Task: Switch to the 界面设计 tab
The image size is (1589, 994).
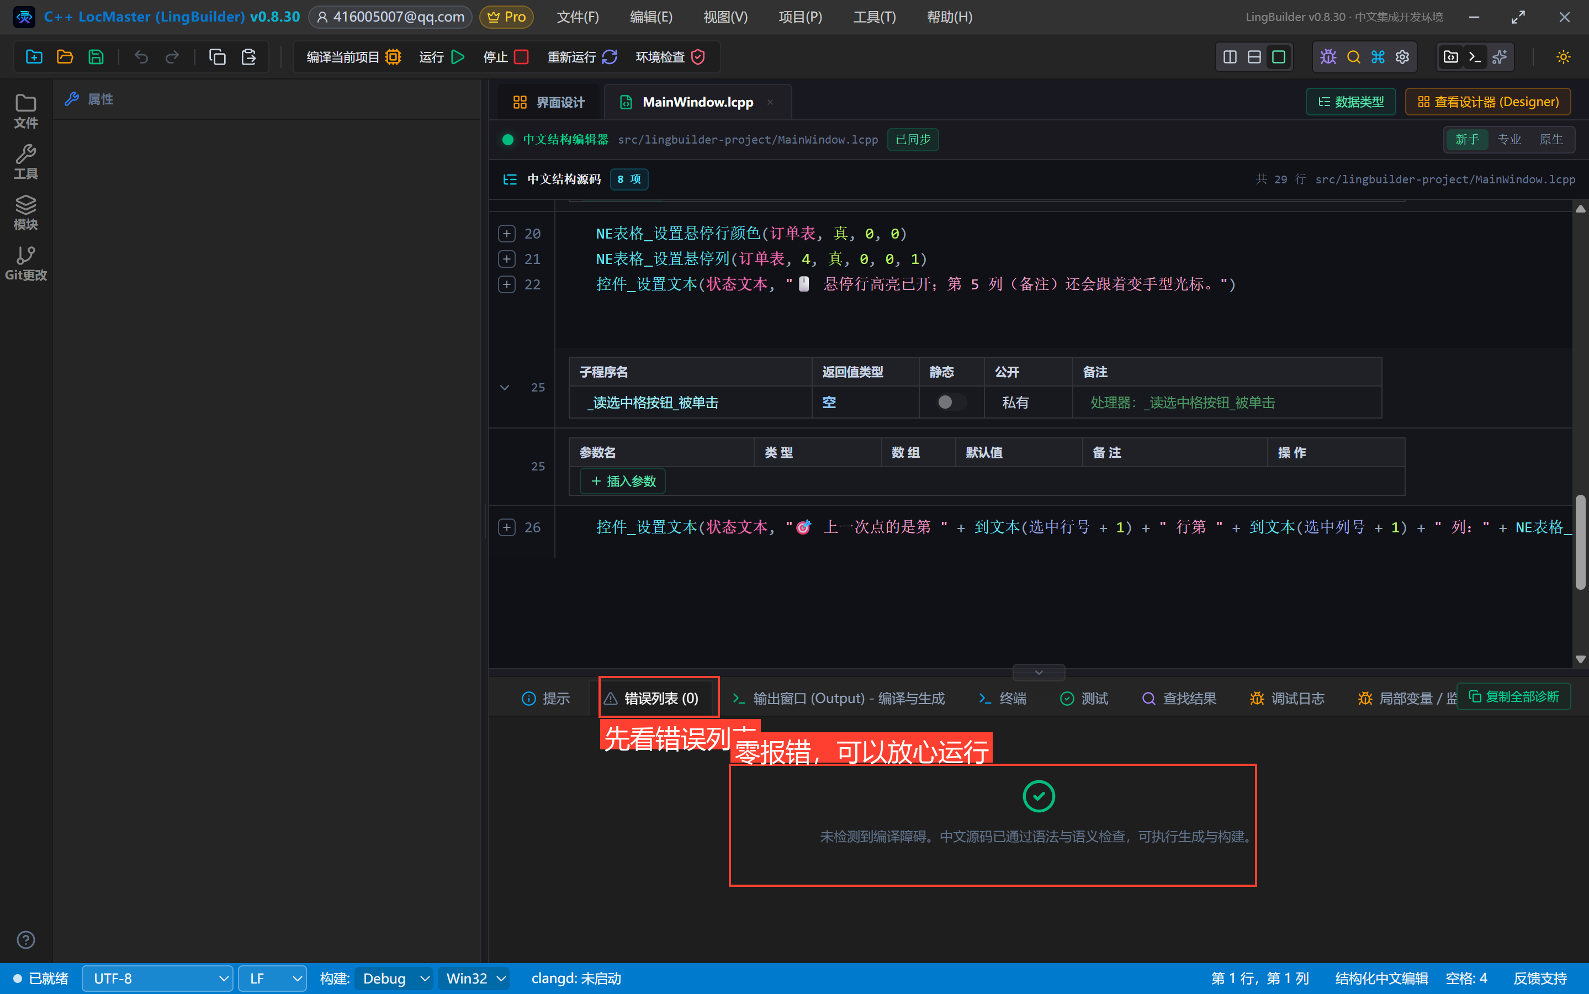Action: (549, 102)
